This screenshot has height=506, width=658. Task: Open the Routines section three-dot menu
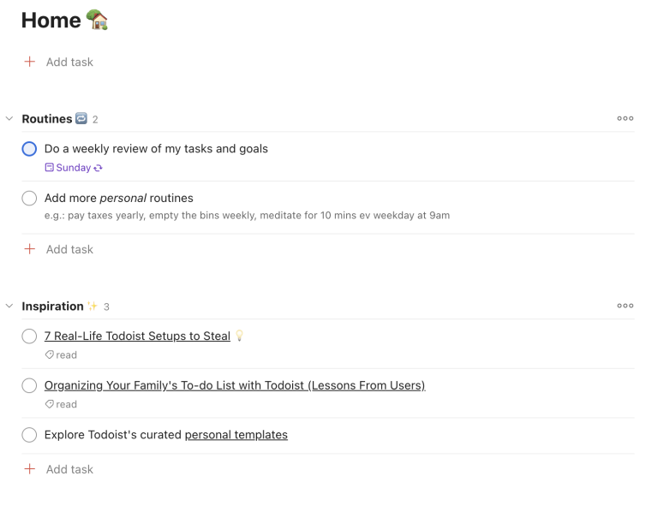click(x=625, y=118)
